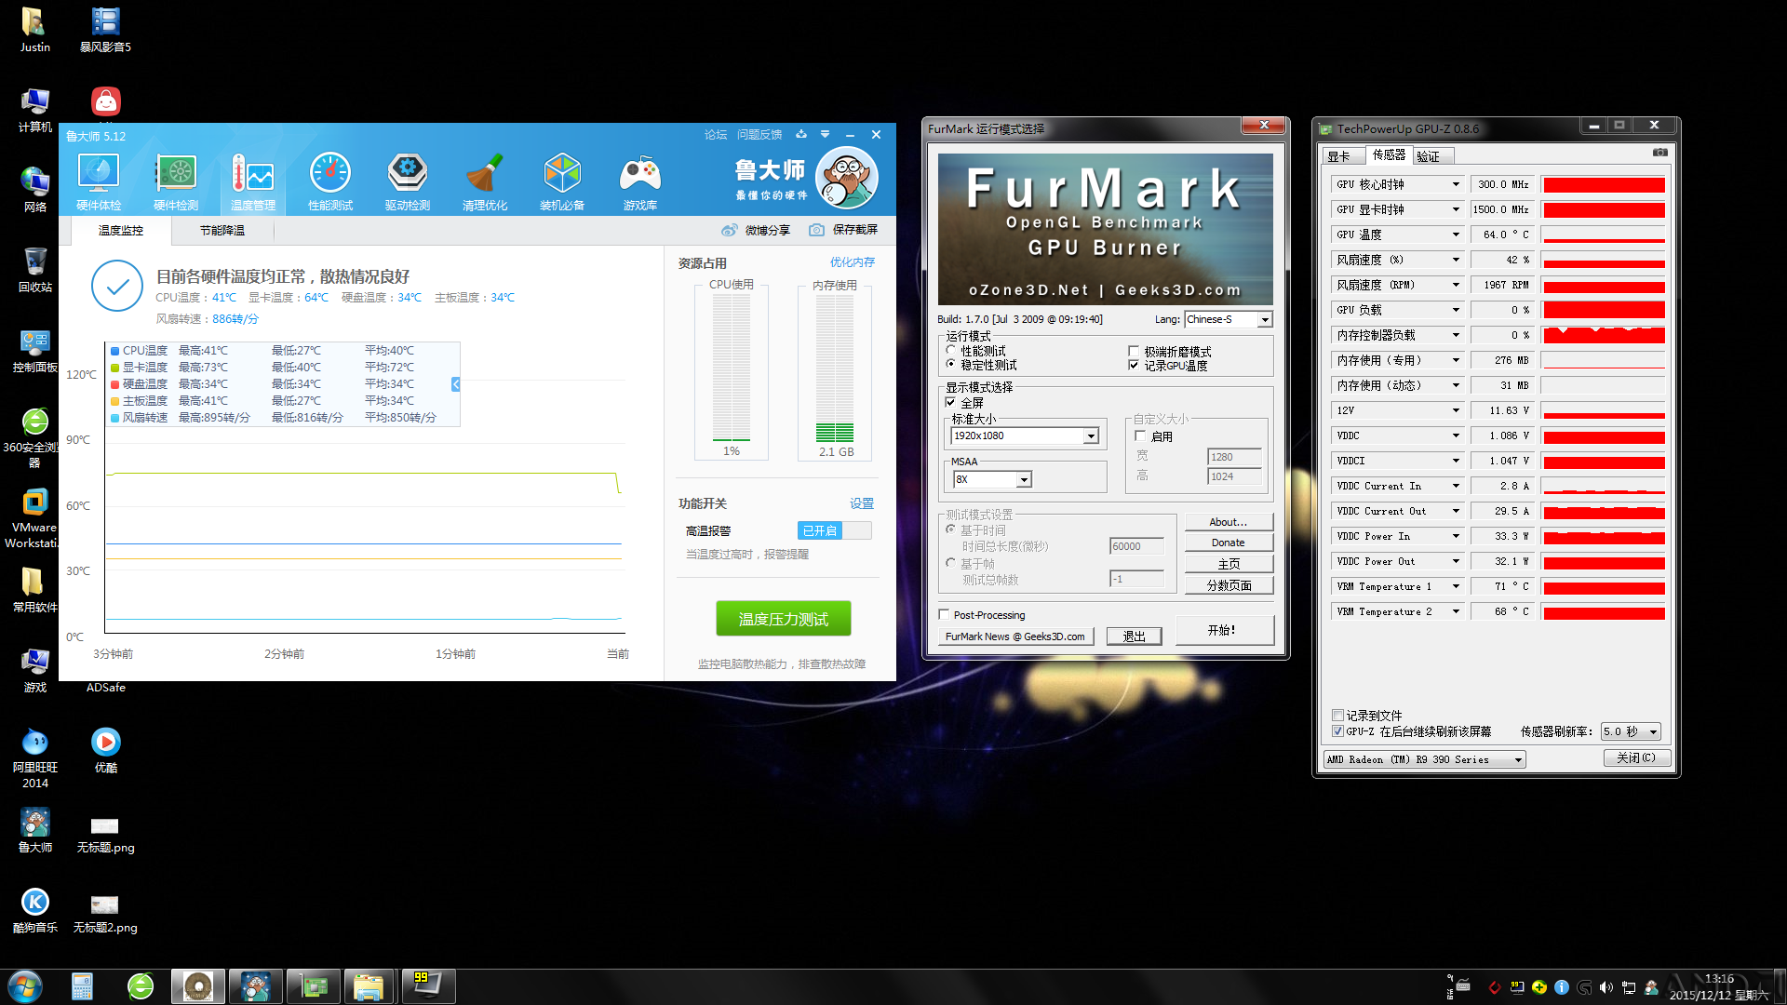Open 硬件检测 hardware detection icon
The height and width of the screenshot is (1005, 1787).
[176, 182]
